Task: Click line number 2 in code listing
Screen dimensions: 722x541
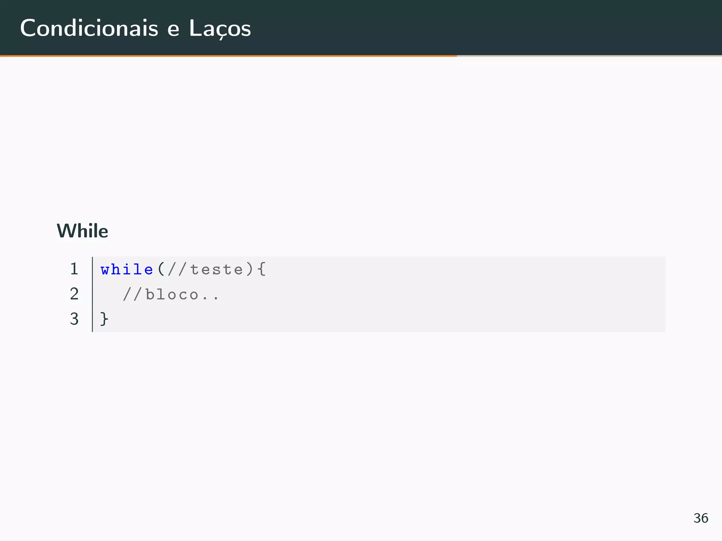Action: (74, 294)
